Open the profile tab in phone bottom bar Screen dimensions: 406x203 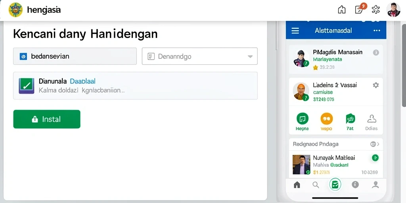click(x=375, y=185)
